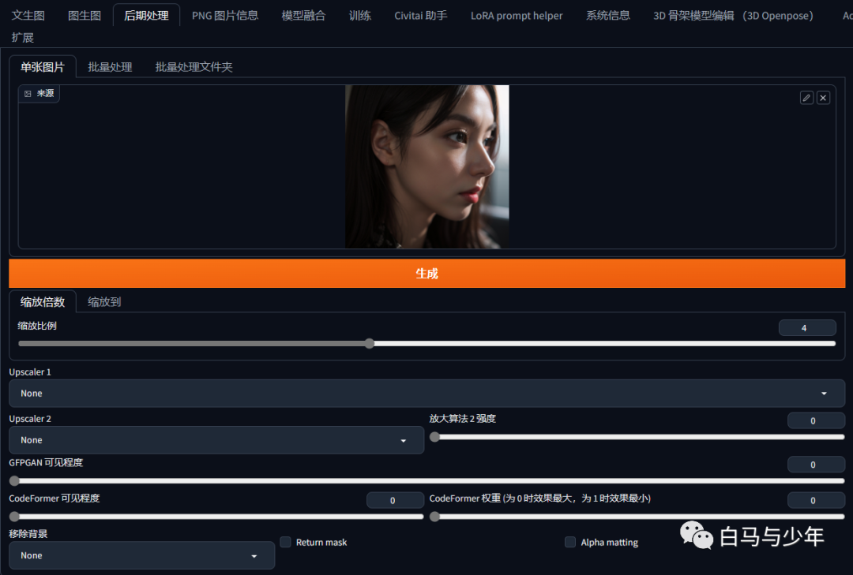Image resolution: width=853 pixels, height=575 pixels.
Task: Click the CodeFormer 可见程度 number field
Action: pos(395,500)
